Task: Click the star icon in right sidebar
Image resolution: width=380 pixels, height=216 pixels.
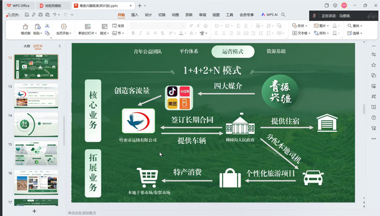Action: pyautogui.click(x=373, y=65)
